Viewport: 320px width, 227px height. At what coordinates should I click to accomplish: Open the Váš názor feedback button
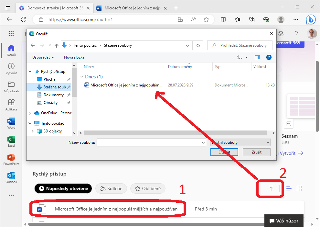point(284,221)
